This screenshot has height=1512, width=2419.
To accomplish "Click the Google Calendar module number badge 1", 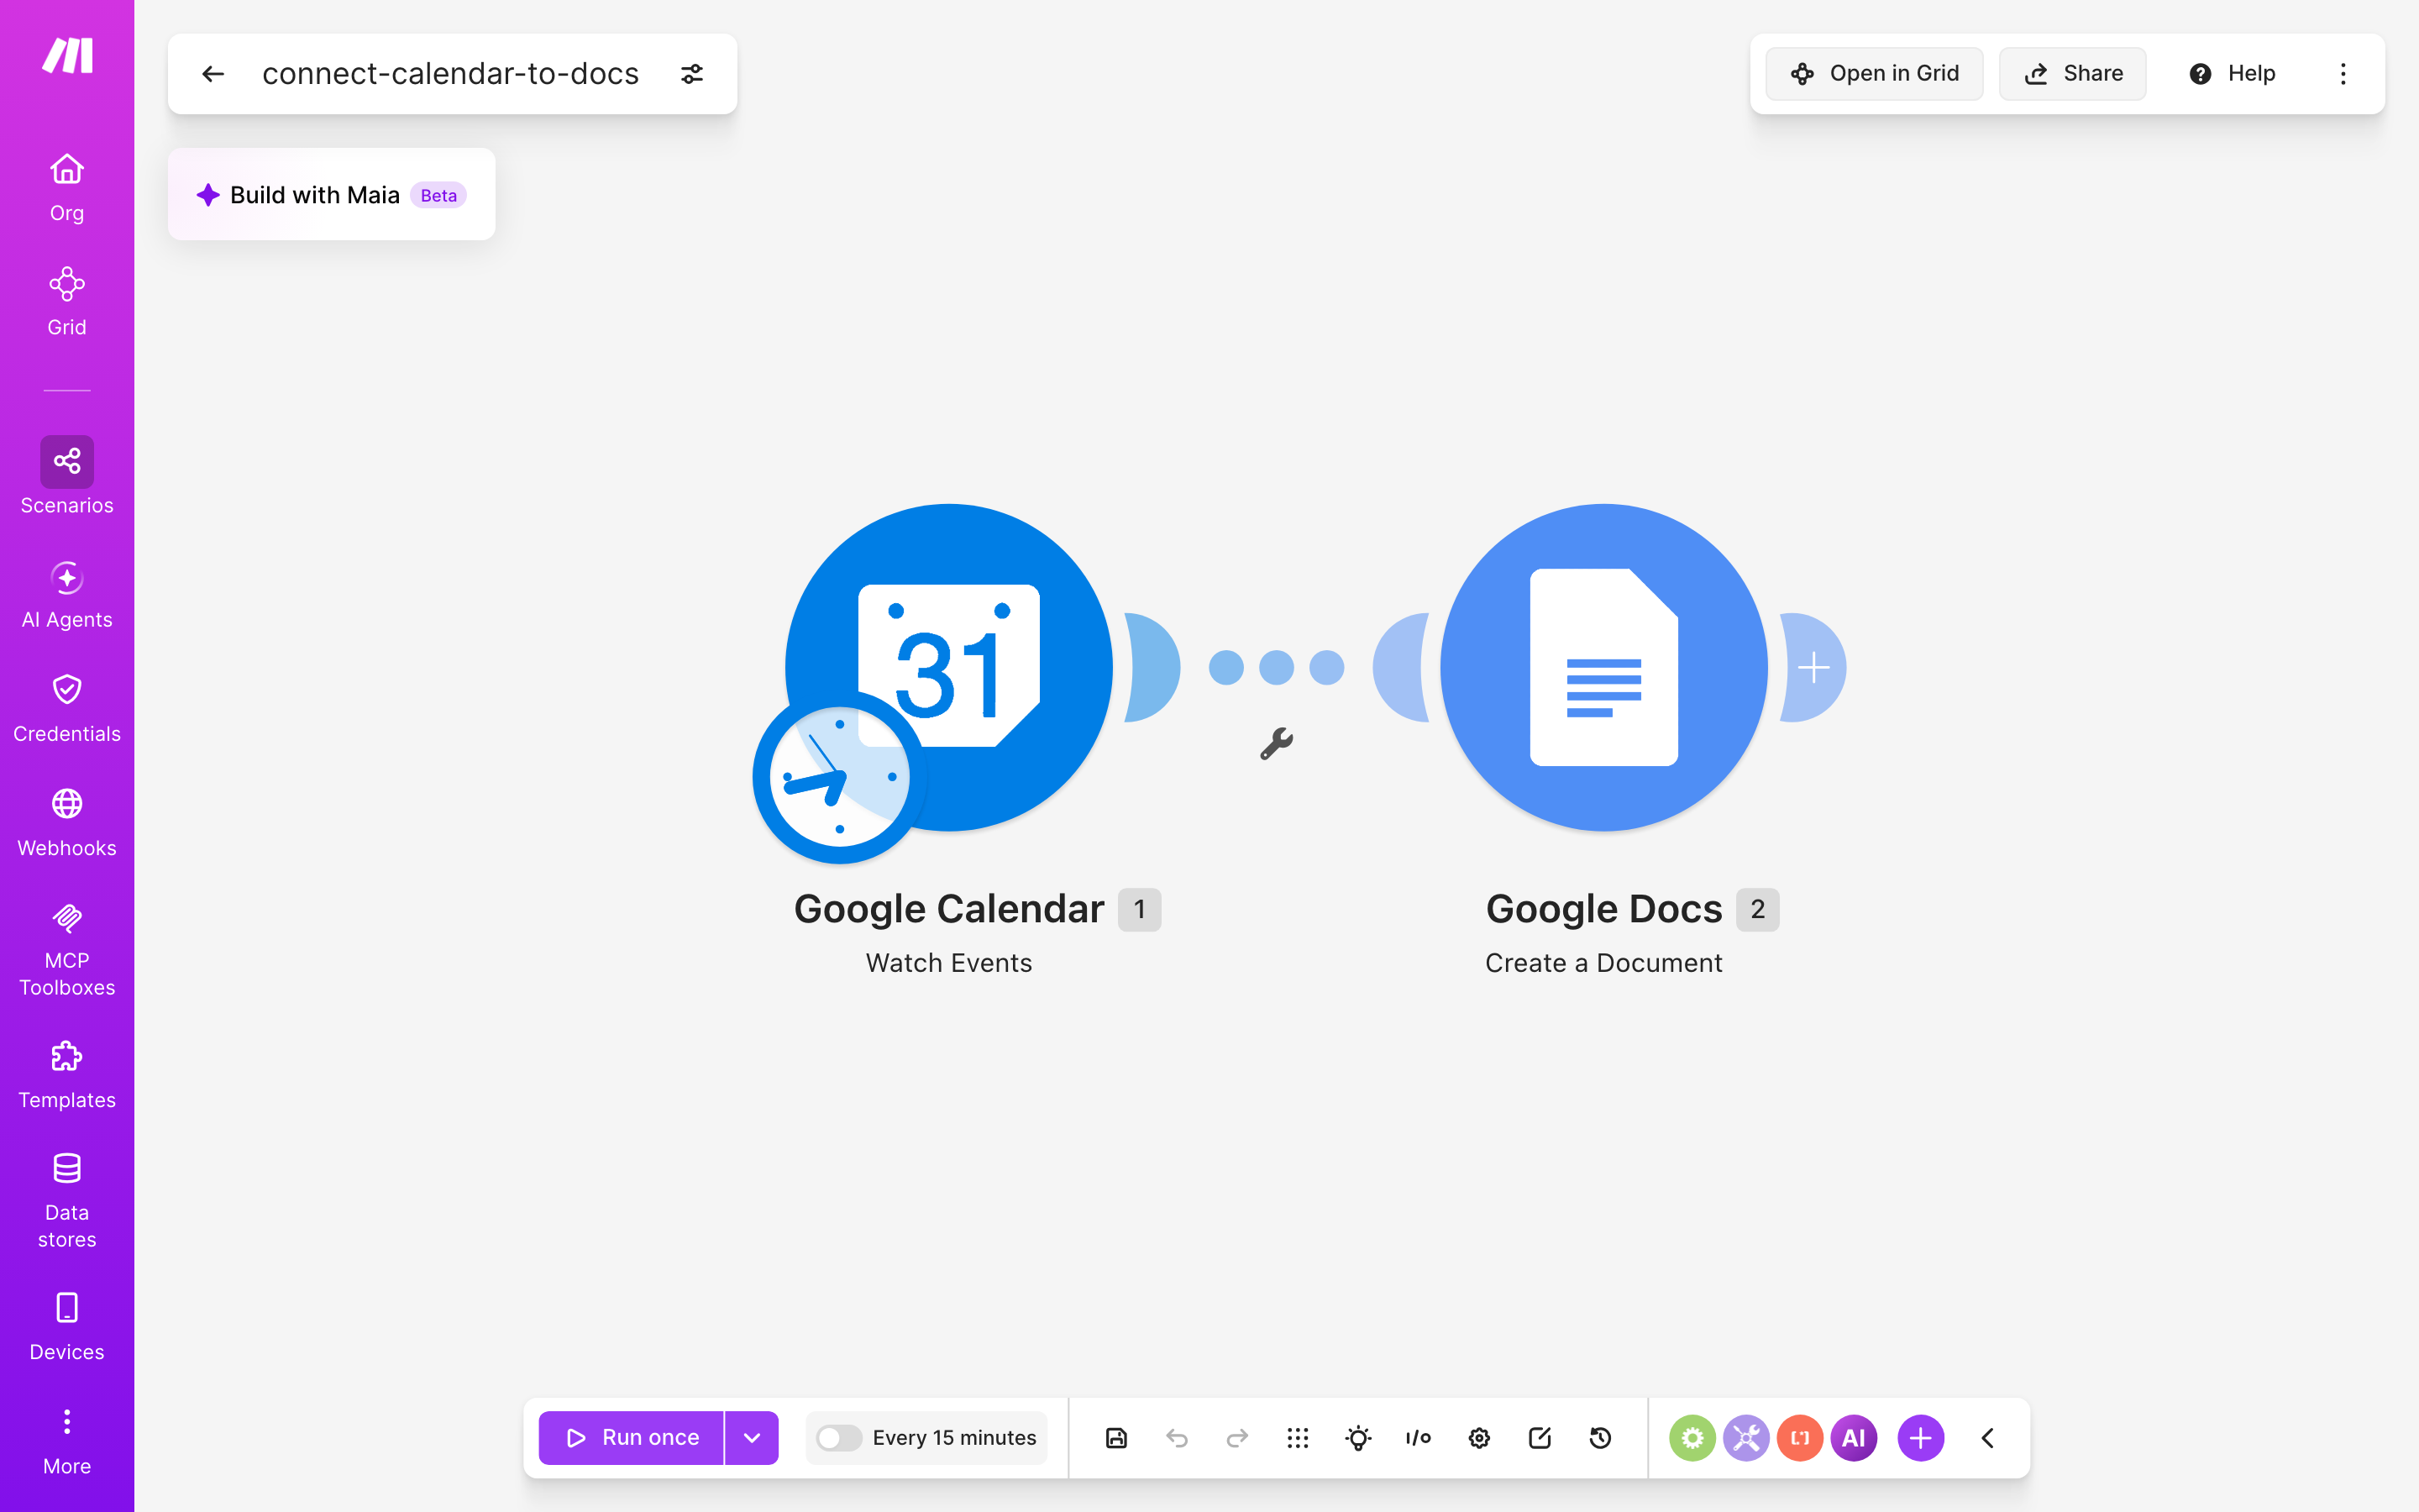I will [1140, 909].
